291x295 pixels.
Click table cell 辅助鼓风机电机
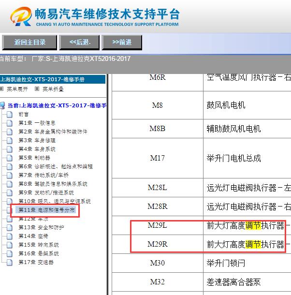(x=247, y=129)
